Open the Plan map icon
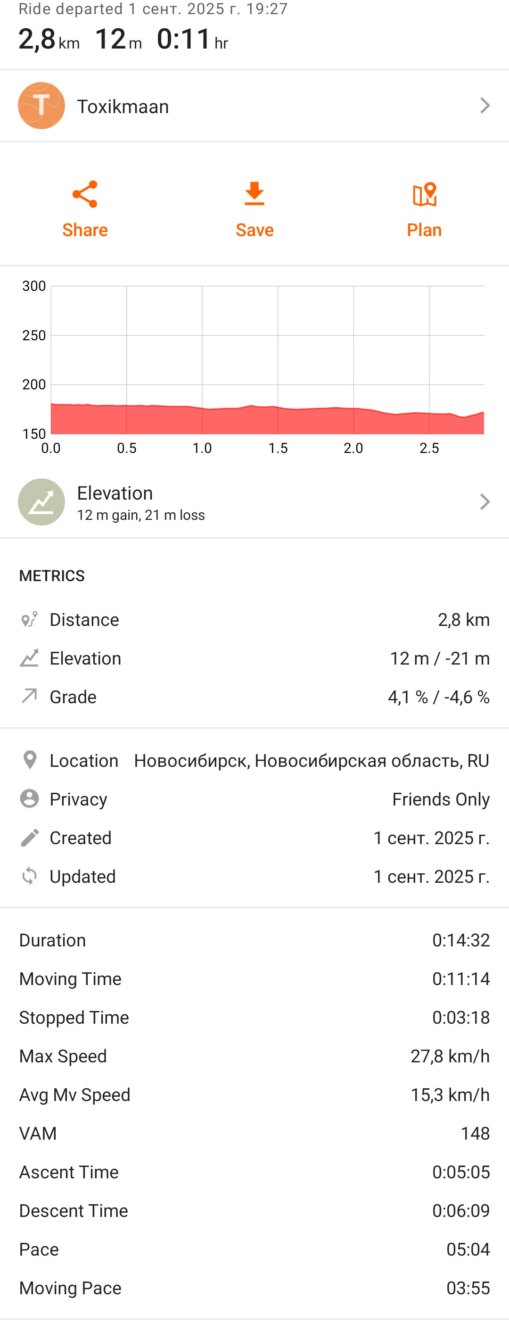Image resolution: width=509 pixels, height=1323 pixels. (x=424, y=195)
